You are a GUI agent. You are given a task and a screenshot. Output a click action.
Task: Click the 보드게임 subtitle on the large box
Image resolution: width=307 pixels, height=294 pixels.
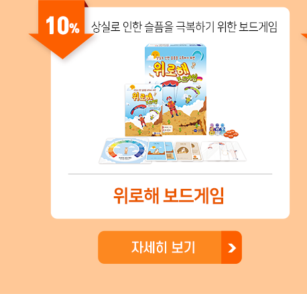[x=187, y=78]
